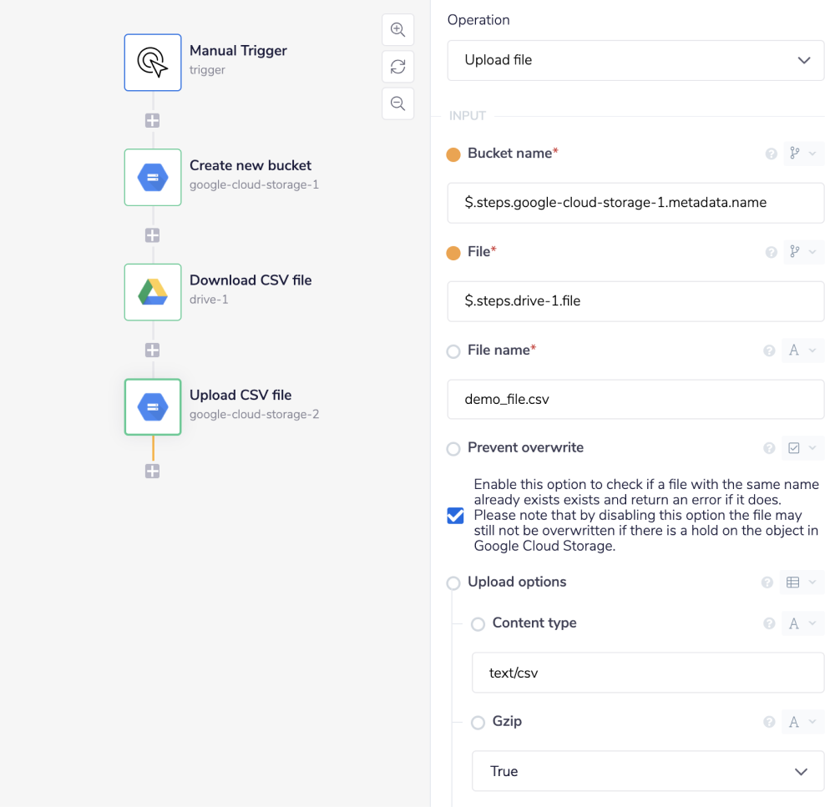
Task: Click the zoom out magnifier icon
Action: pyautogui.click(x=398, y=103)
